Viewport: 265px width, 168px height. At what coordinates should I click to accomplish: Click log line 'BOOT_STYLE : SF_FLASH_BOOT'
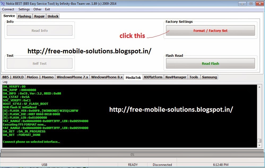pyautogui.click(x=25, y=104)
